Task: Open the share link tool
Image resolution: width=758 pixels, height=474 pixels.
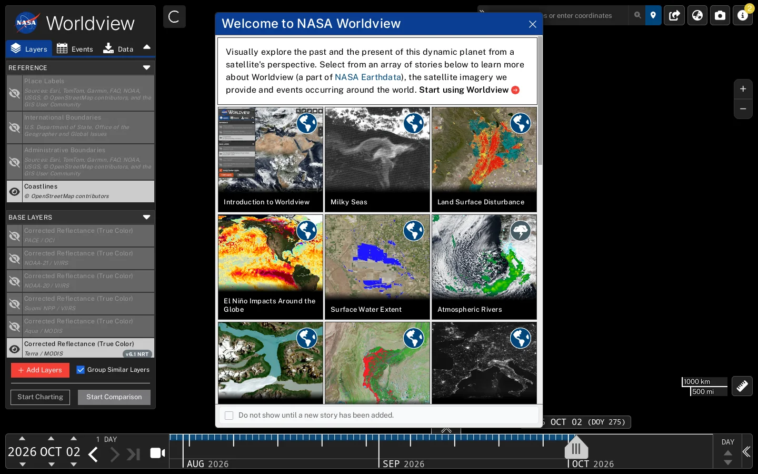Action: (x=674, y=15)
